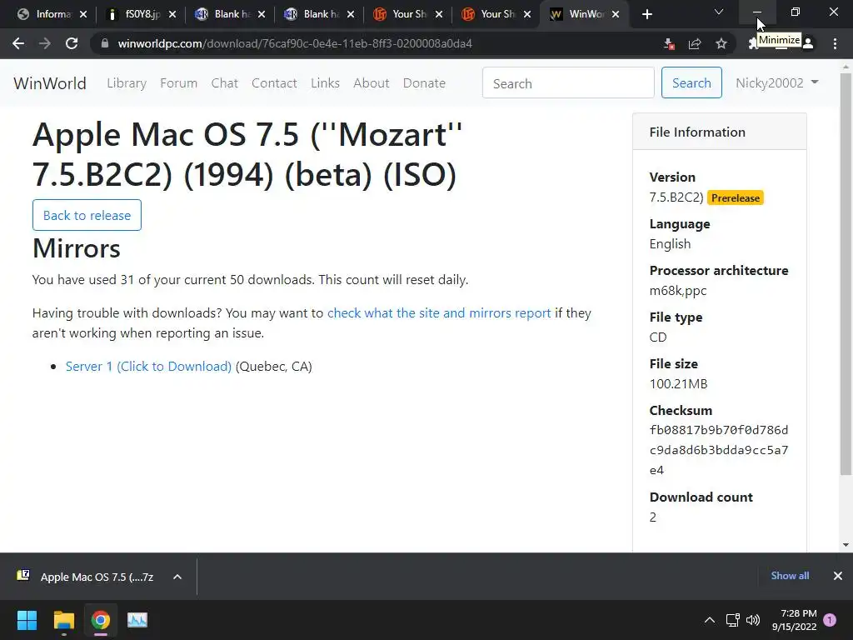This screenshot has width=853, height=640.
Task: Open the monitor app in taskbar
Action: (x=137, y=620)
